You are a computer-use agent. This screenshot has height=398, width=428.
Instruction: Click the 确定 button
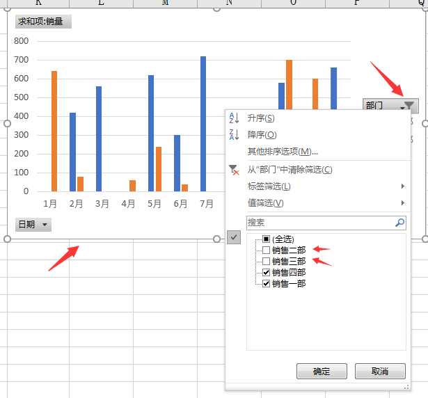[322, 372]
